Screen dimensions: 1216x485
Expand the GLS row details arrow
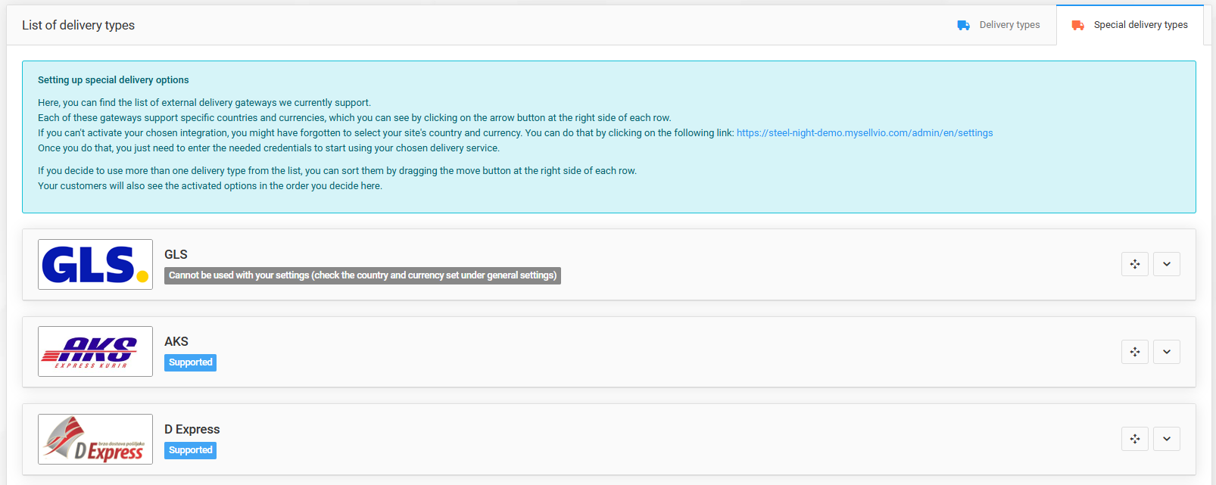click(x=1166, y=264)
